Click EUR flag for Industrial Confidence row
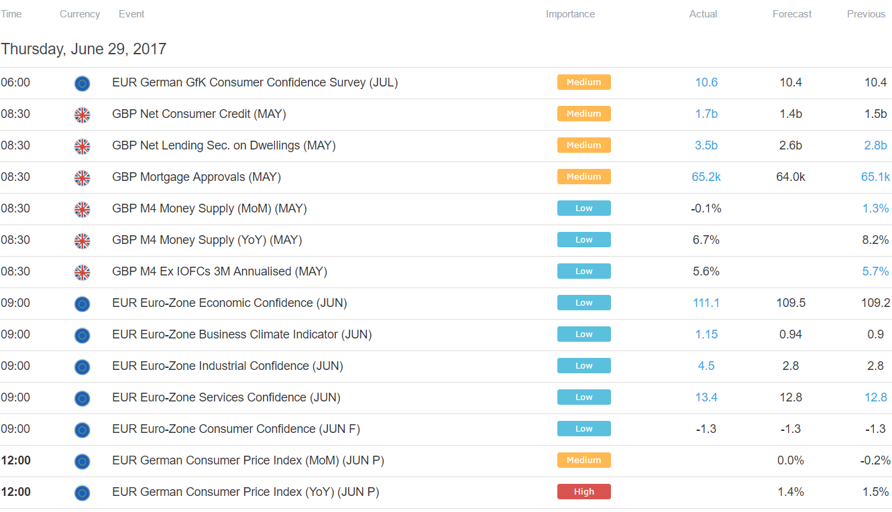This screenshot has height=512, width=892. pyautogui.click(x=82, y=367)
